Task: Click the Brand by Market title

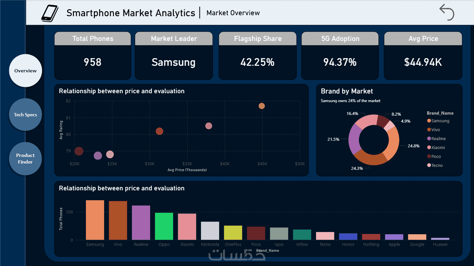Action: click(x=347, y=91)
